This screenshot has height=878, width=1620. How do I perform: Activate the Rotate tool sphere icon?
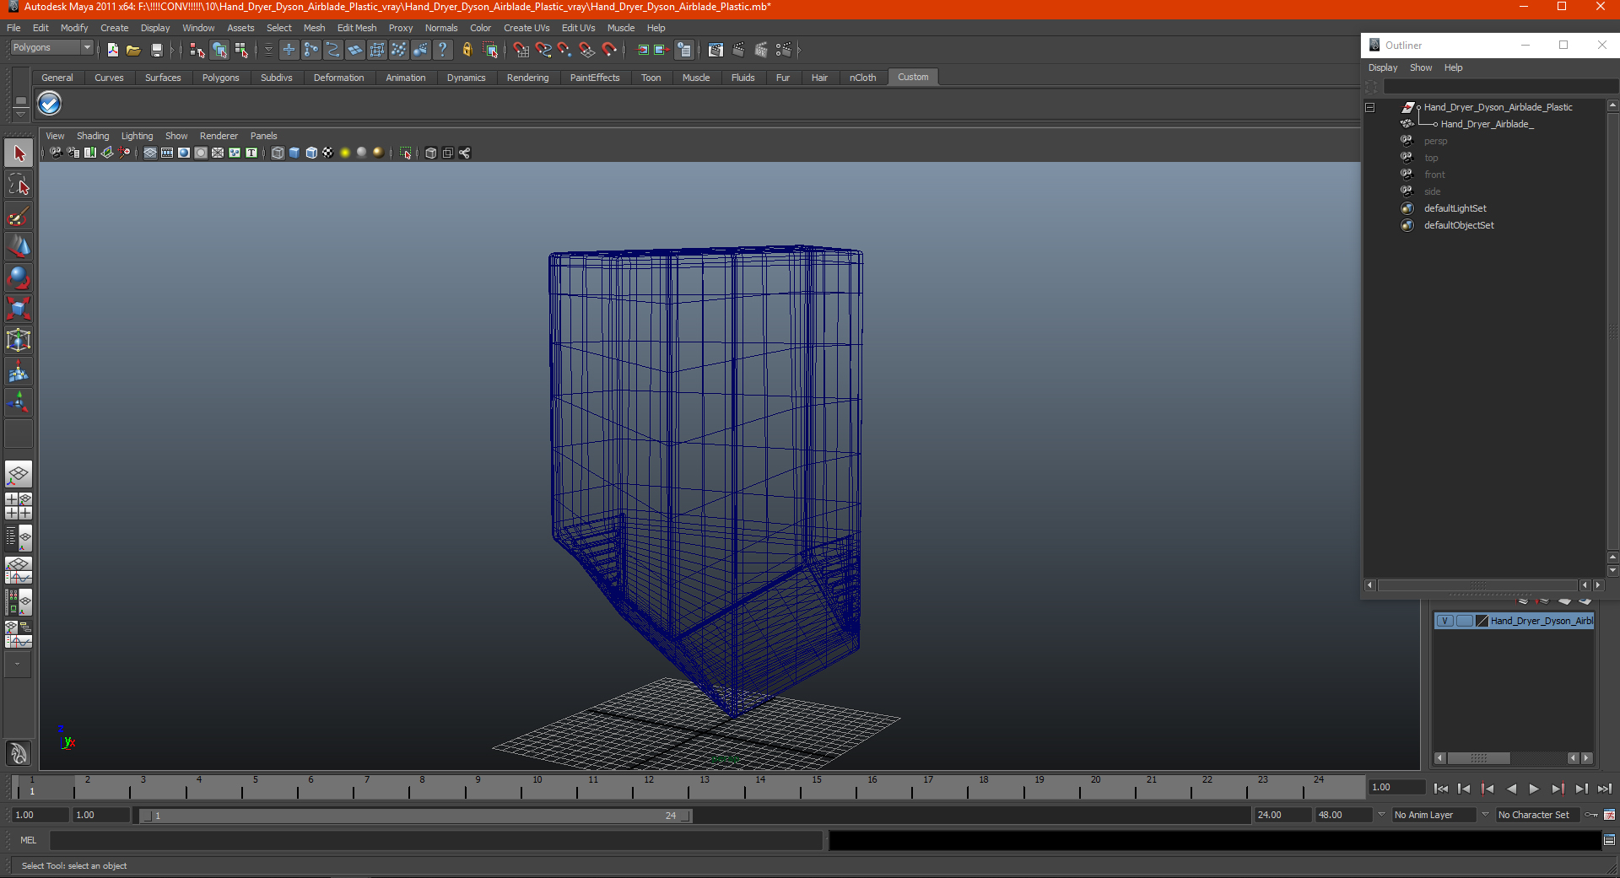[19, 278]
